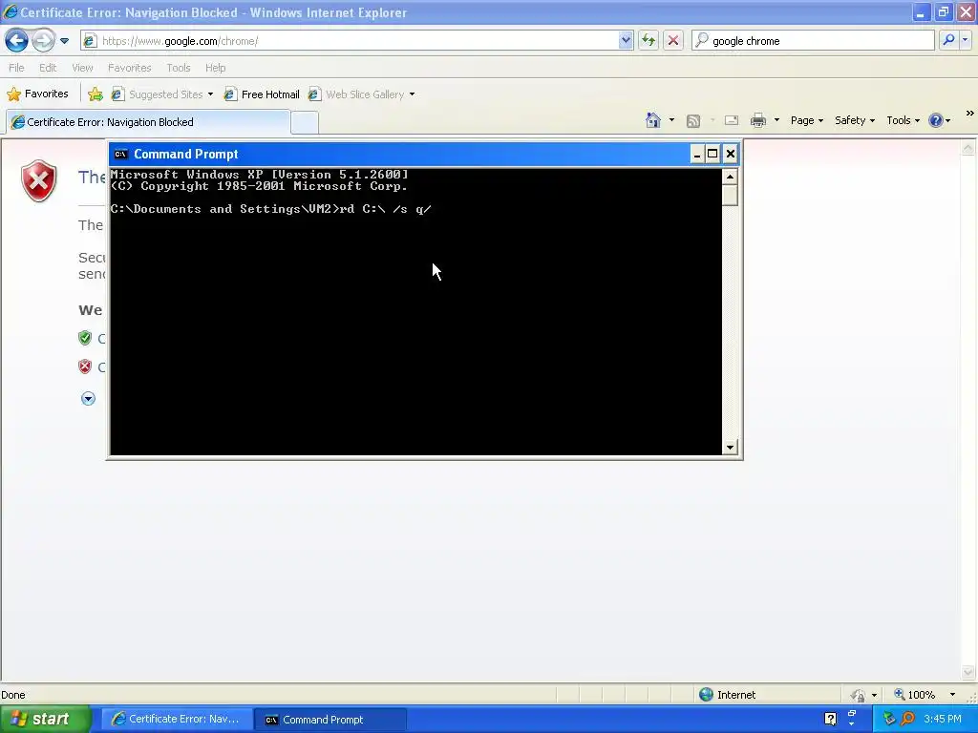The width and height of the screenshot is (978, 733).
Task: Open the Help menu
Action: coord(215,68)
